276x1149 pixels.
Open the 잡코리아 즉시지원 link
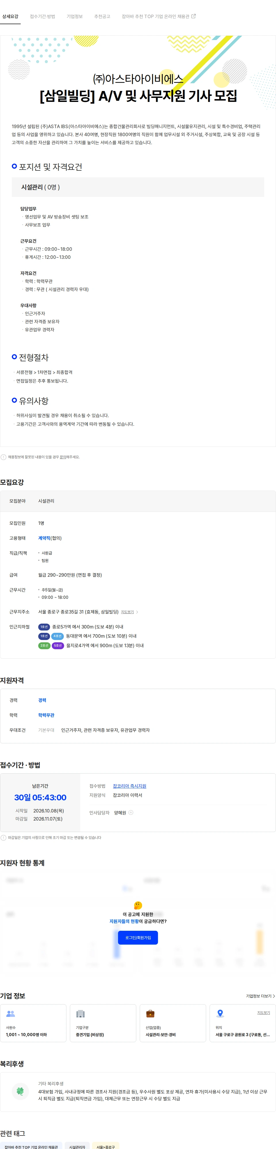point(130,786)
